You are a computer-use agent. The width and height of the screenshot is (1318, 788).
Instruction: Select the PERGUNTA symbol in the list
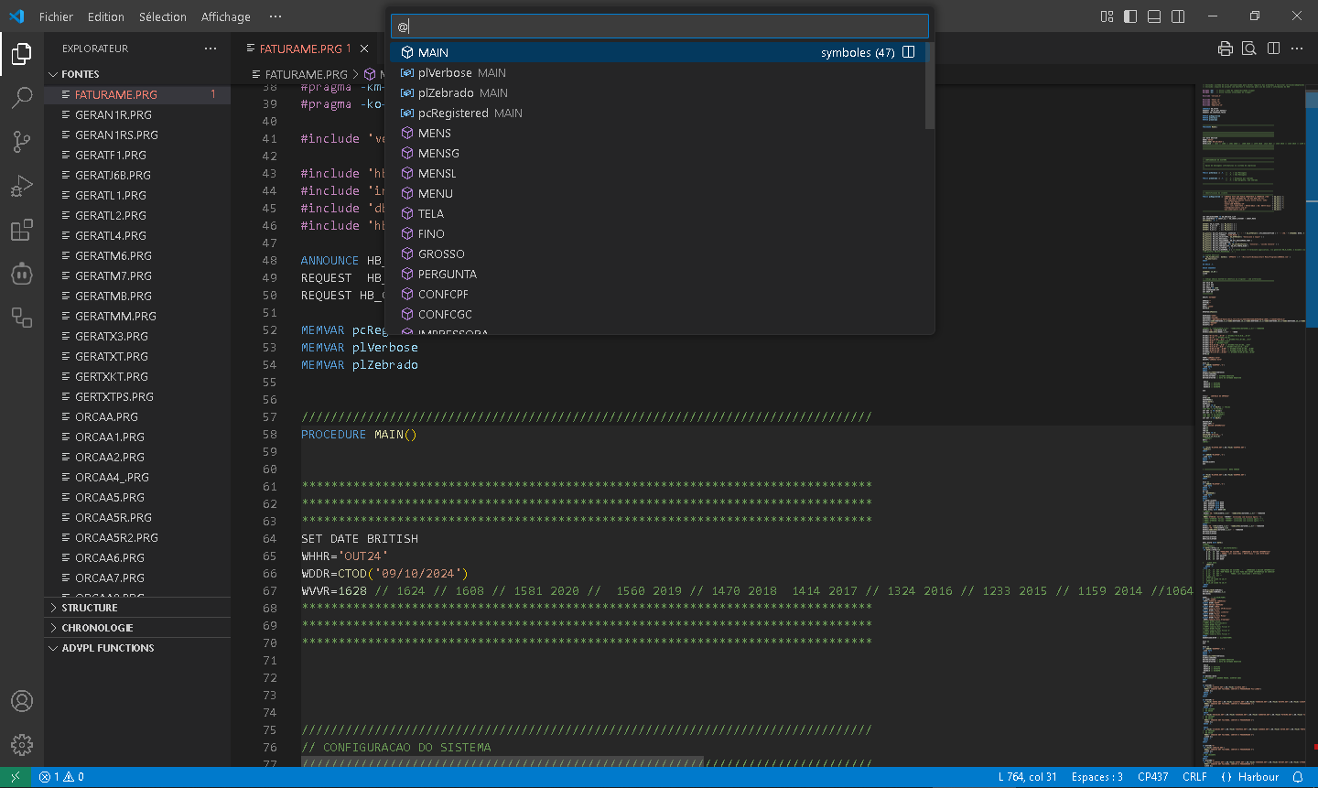coord(447,274)
